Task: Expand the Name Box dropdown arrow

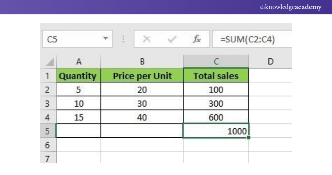Action: pos(105,39)
